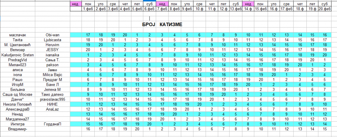
Task: Click the name pravoslavac995
Action: click(x=52, y=99)
